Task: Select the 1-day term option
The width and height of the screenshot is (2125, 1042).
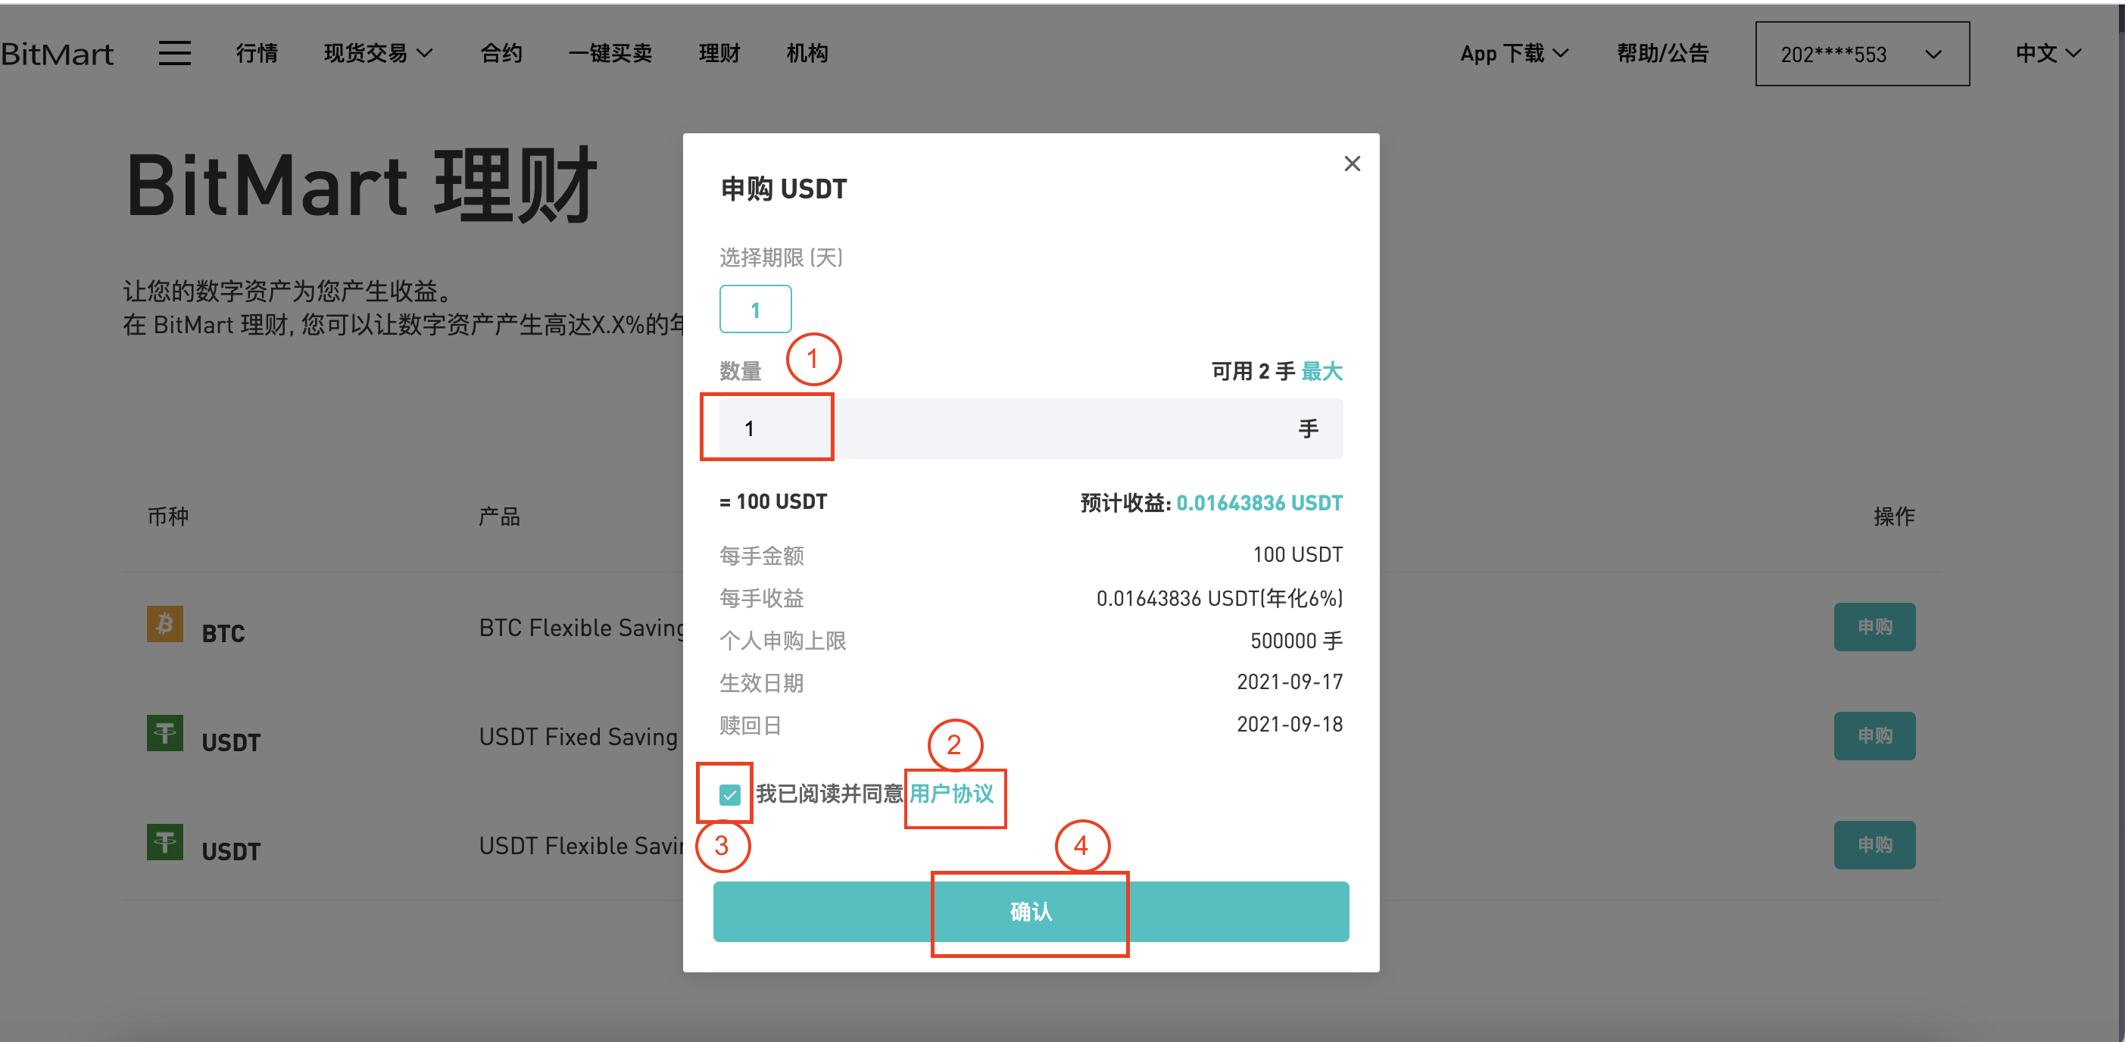Action: tap(755, 310)
